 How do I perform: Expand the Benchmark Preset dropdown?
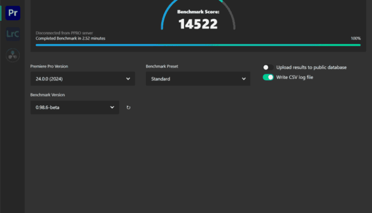(x=197, y=79)
